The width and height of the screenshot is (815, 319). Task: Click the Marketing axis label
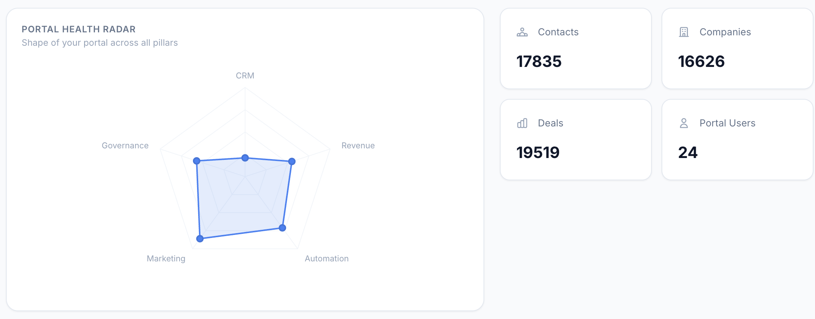point(166,258)
